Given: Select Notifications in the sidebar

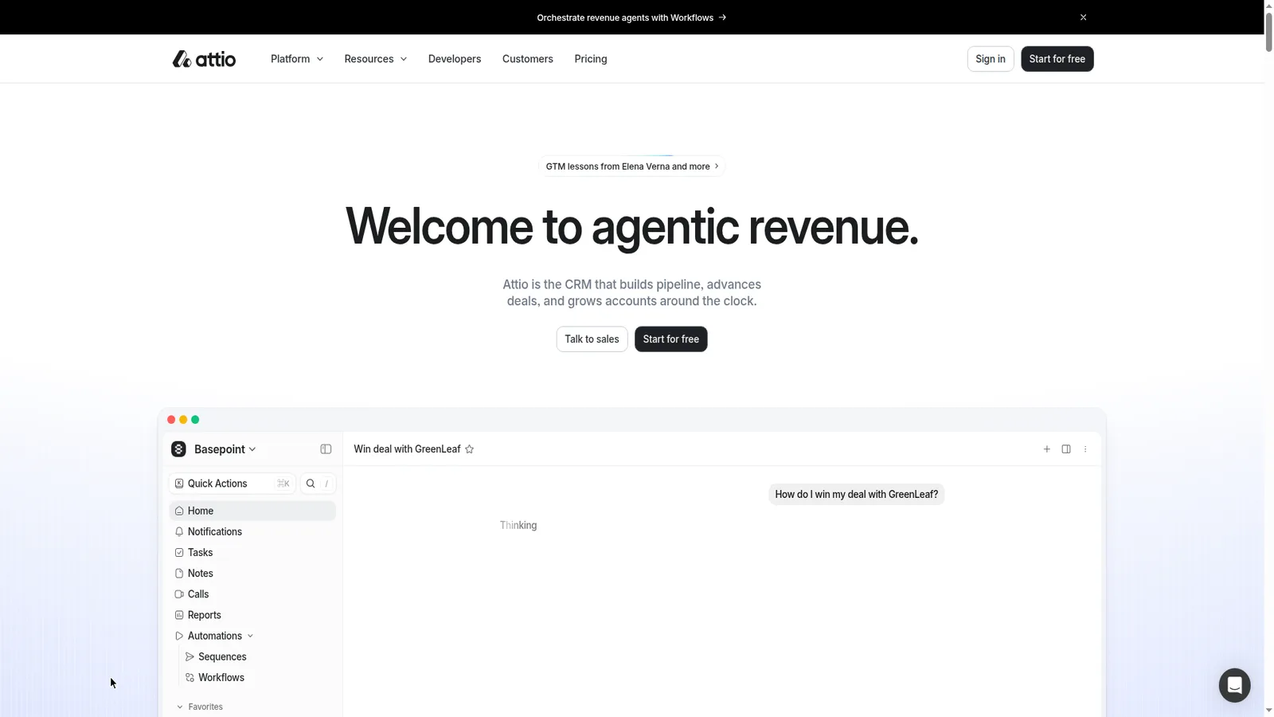Looking at the screenshot, I should tap(252, 531).
